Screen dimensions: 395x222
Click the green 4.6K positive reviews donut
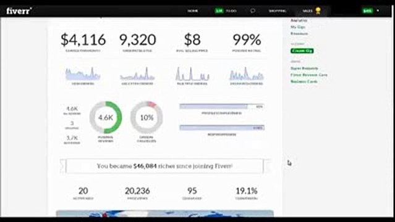point(106,117)
